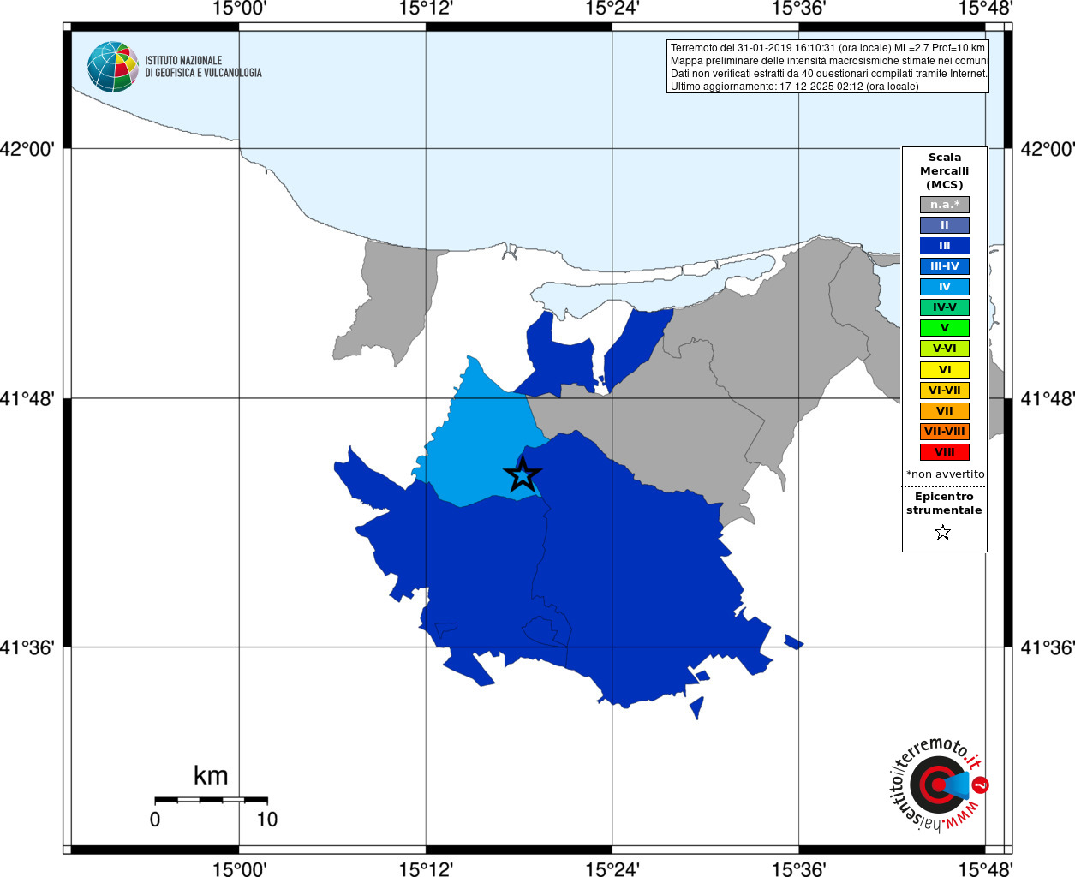Click the INGV globe logo
This screenshot has height=877, width=1075.
tap(112, 67)
